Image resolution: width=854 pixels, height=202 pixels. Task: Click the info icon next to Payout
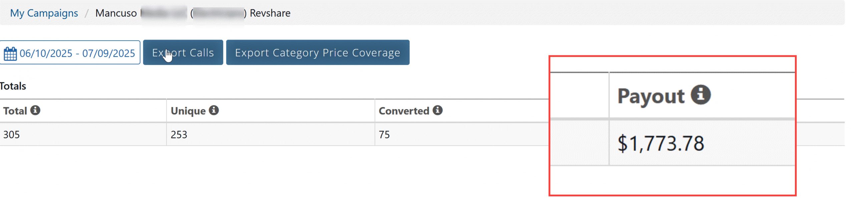click(x=701, y=95)
